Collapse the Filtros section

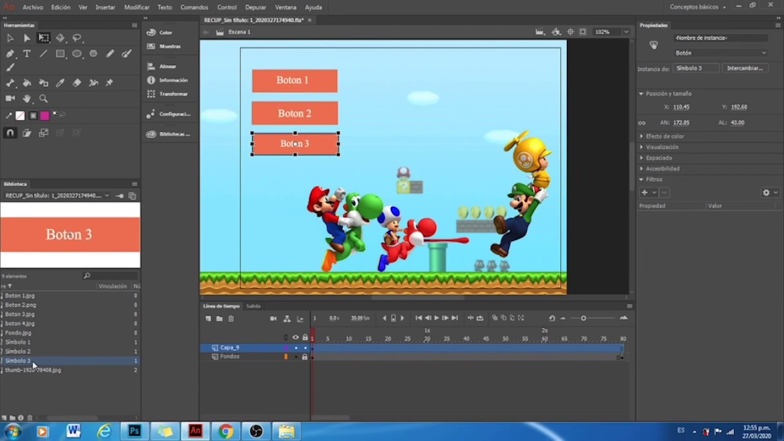click(x=641, y=179)
